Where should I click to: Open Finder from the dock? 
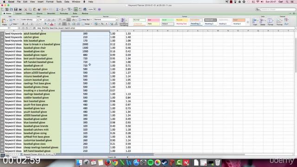[x=79, y=162]
